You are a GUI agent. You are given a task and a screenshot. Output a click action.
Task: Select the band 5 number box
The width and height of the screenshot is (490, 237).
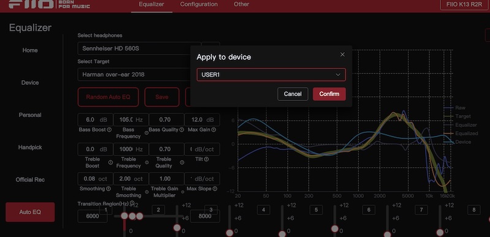click(x=316, y=210)
